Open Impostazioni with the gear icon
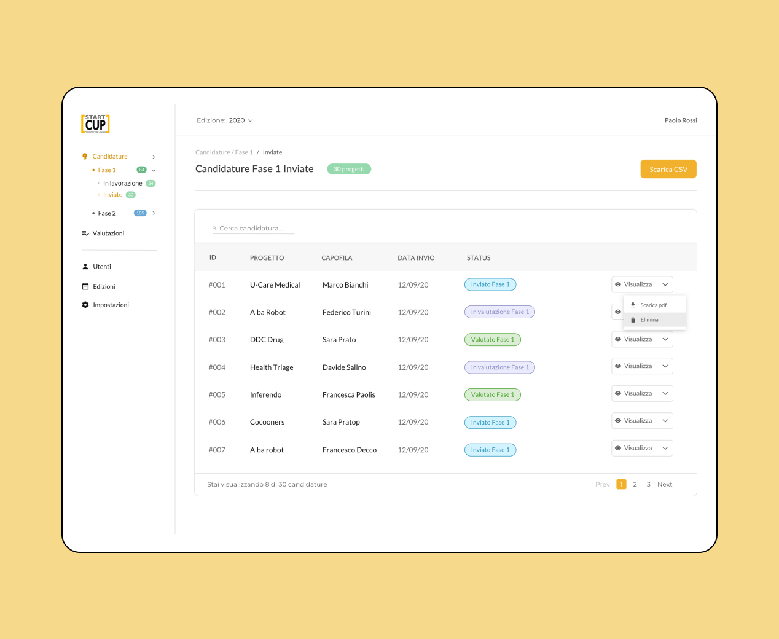 84,304
